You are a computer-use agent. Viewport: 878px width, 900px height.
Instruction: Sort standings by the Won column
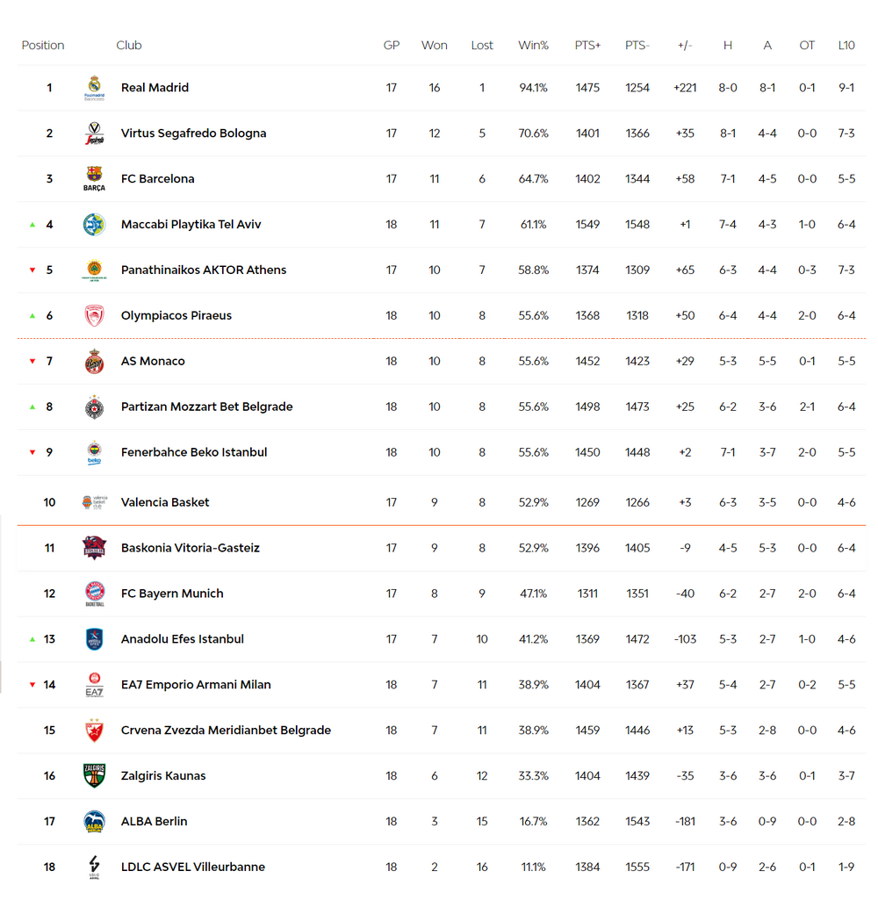(x=435, y=46)
